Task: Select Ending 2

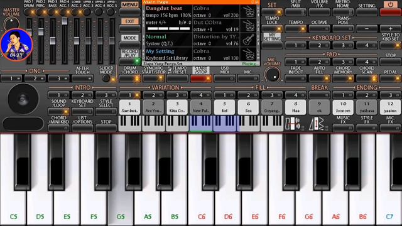Action: 367,95
